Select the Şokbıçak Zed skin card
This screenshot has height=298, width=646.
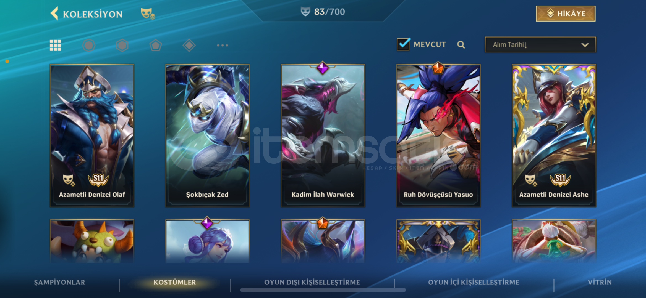pos(207,136)
